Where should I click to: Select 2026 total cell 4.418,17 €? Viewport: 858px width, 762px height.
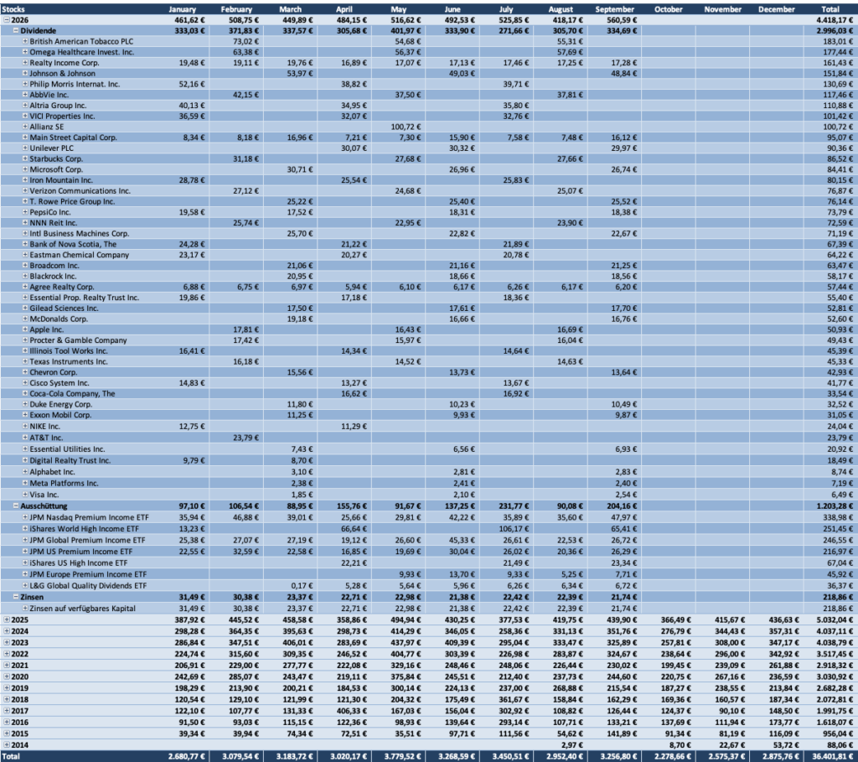tap(835, 20)
